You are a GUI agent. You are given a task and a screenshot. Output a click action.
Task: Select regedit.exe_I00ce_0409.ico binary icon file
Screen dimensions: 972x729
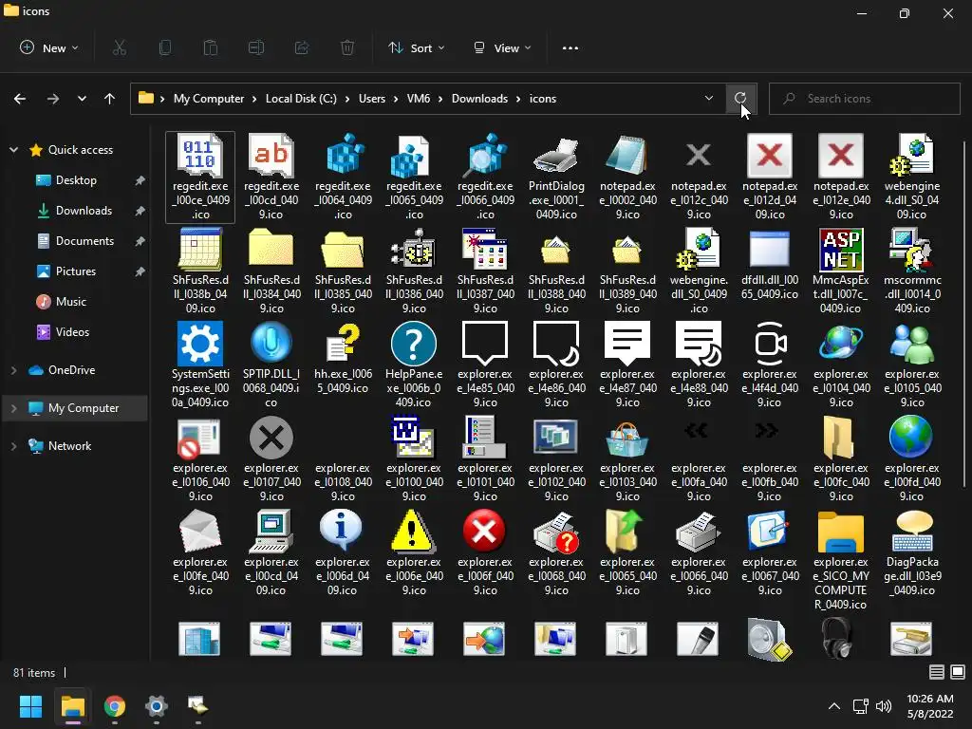coord(200,177)
